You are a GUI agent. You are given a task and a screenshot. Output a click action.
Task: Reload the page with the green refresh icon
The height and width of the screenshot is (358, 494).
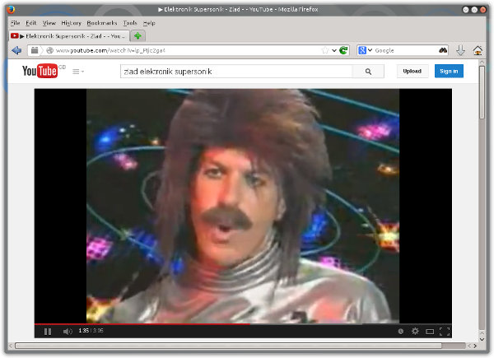point(343,50)
